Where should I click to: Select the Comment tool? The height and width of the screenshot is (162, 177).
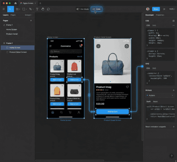[48, 9]
